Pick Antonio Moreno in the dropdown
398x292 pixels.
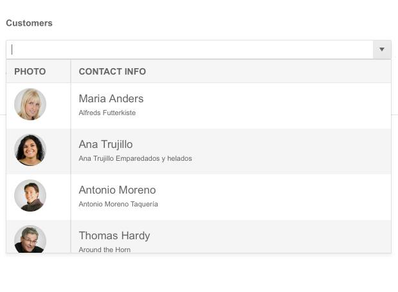coord(117,190)
